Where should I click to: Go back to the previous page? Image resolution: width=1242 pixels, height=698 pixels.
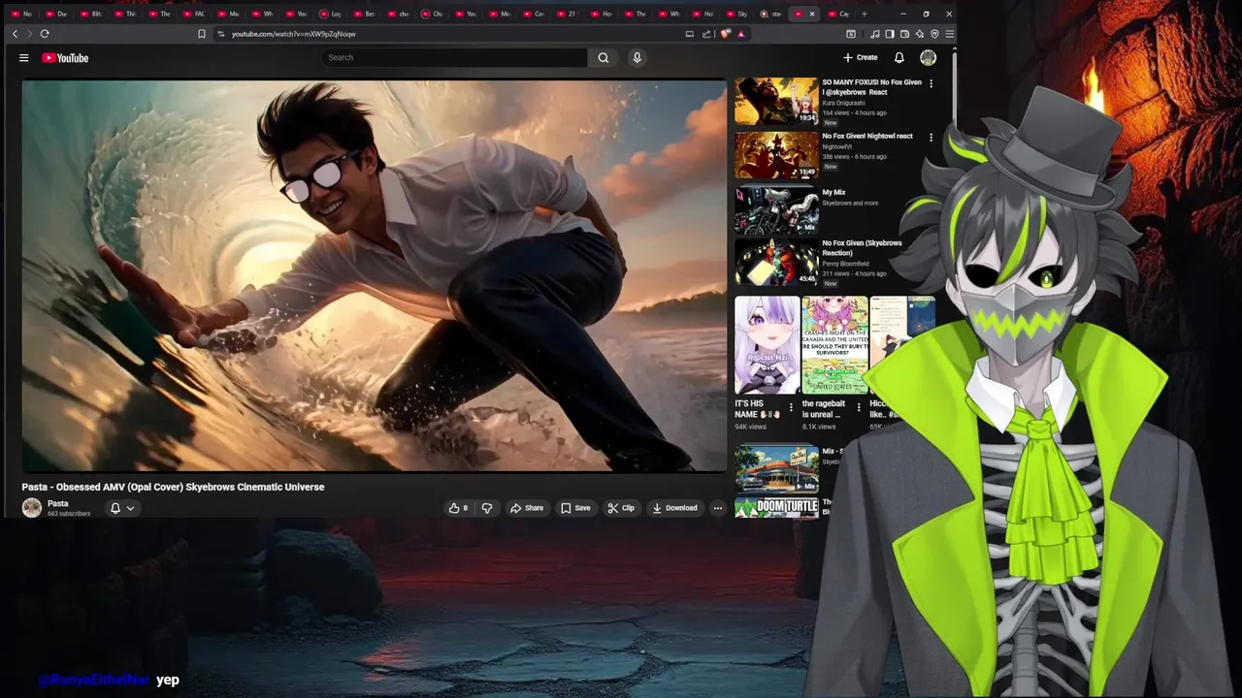[15, 34]
